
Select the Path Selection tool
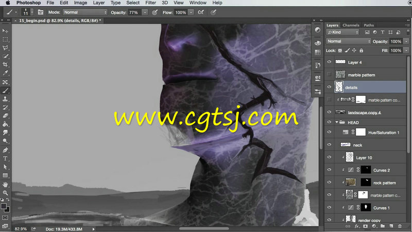[5, 167]
